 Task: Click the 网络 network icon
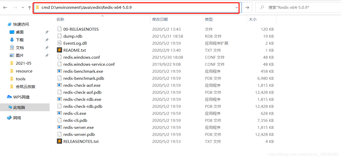click(9, 118)
